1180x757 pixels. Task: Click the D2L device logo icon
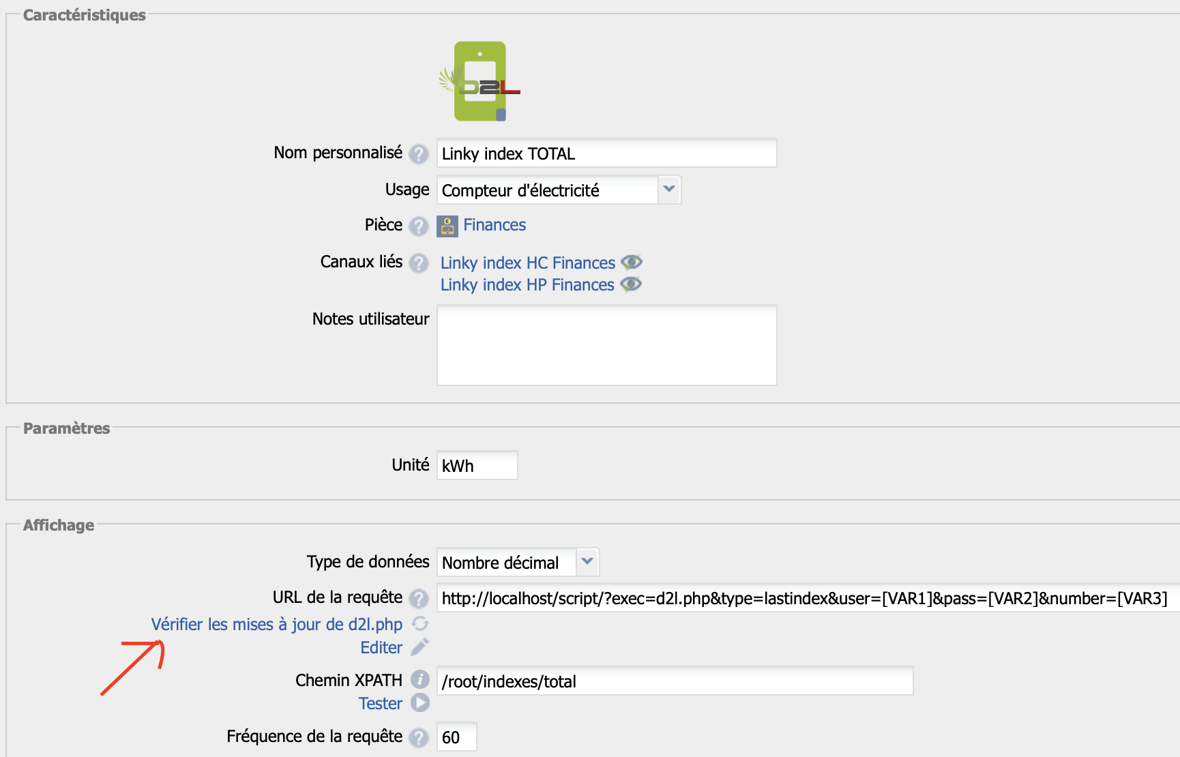pyautogui.click(x=480, y=81)
